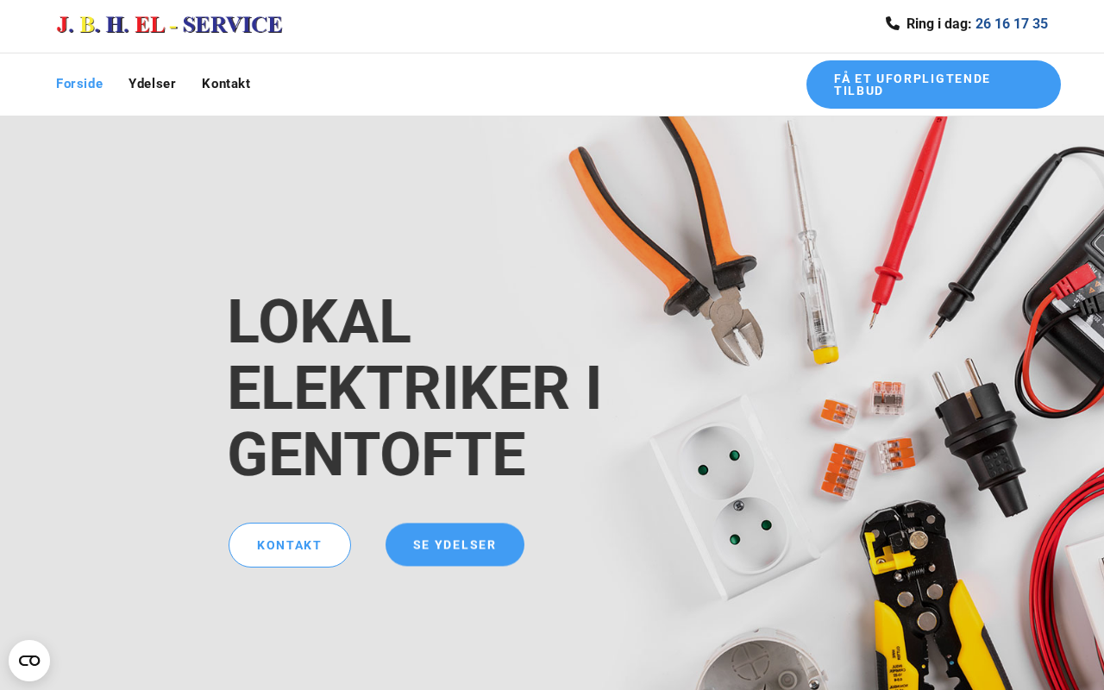This screenshot has width=1104, height=690.
Task: Go to the Forside page
Action: click(x=79, y=84)
